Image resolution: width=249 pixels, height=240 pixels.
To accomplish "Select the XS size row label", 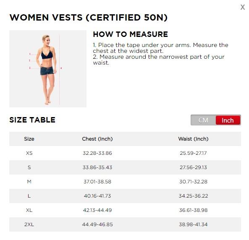I will coord(29,153).
